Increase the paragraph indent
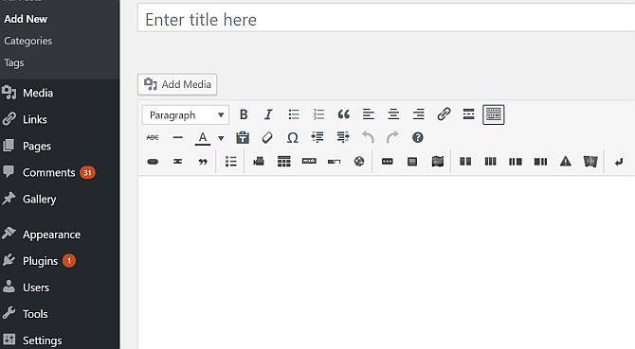Viewport: 635px width, 349px height. point(342,138)
